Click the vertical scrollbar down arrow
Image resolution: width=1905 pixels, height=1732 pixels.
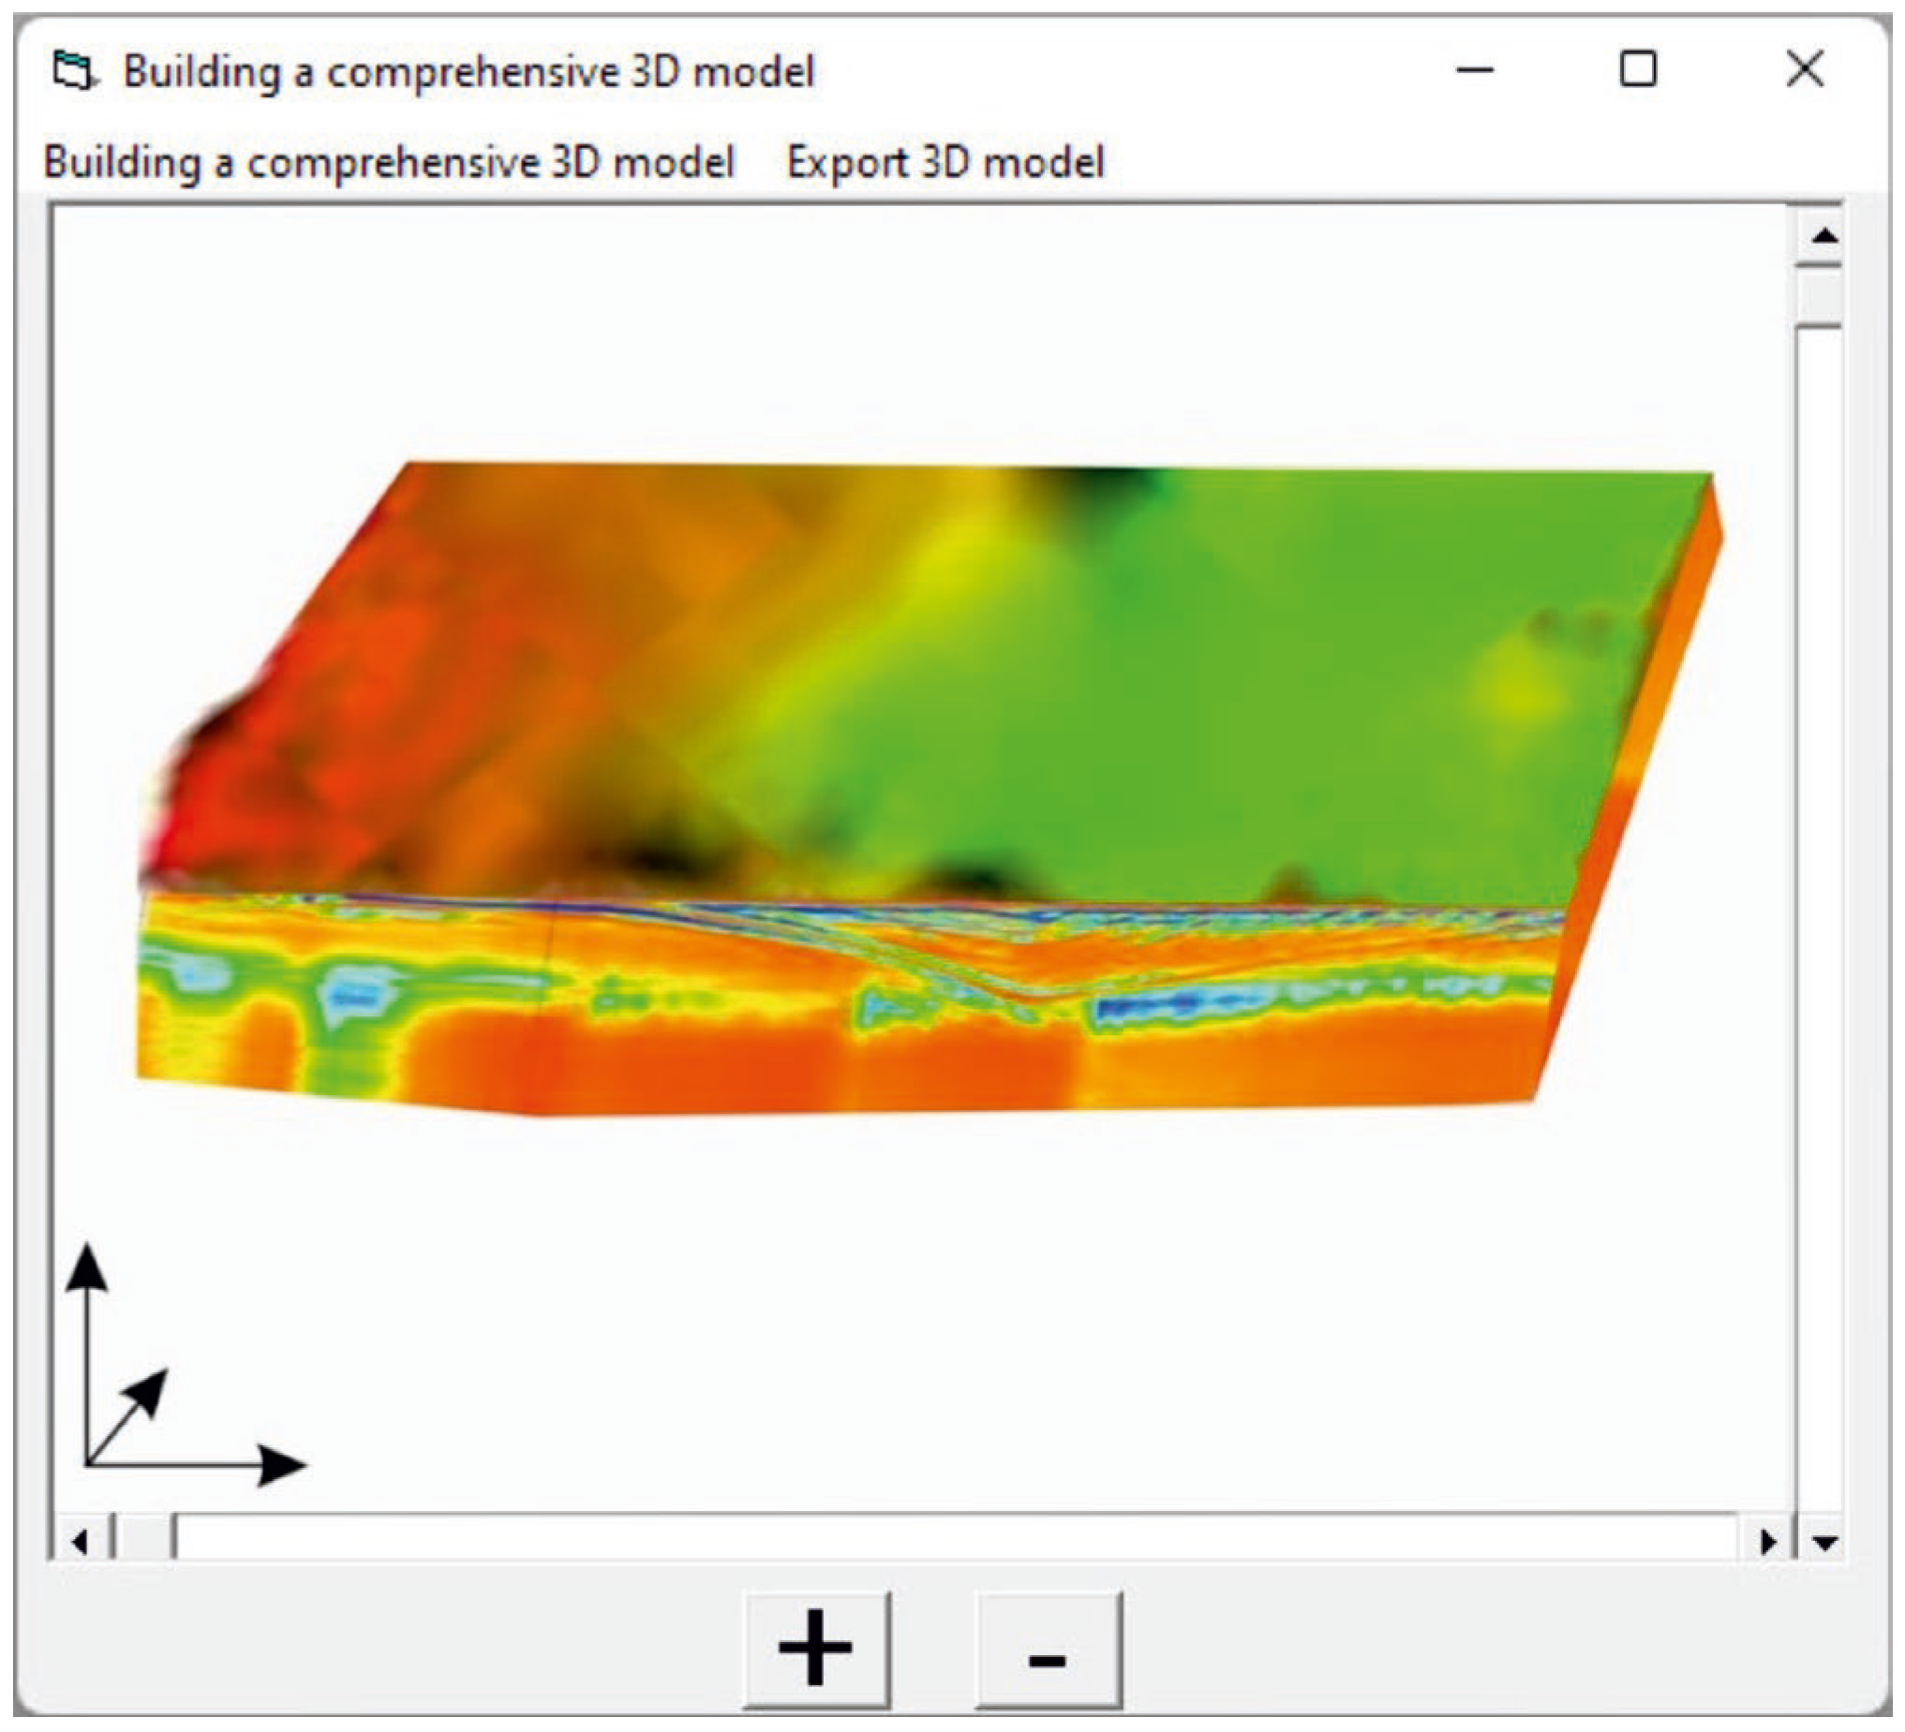(1824, 1544)
